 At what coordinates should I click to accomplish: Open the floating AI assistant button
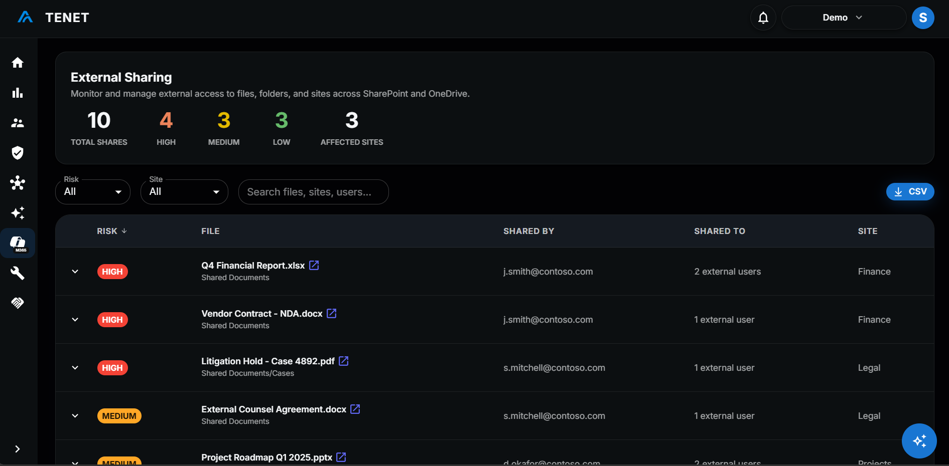919,441
